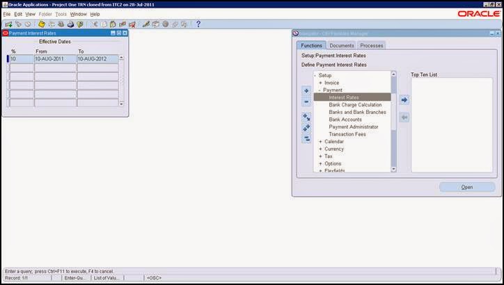Click the 'List of Valu...' status indicator
This screenshot has width=504, height=285.
coord(107,278)
